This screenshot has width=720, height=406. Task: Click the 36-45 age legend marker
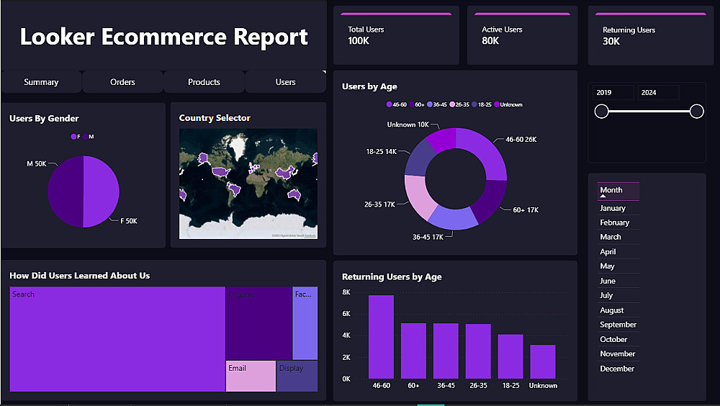(x=430, y=104)
